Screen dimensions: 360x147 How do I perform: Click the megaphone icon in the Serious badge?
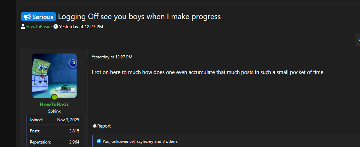(27, 17)
